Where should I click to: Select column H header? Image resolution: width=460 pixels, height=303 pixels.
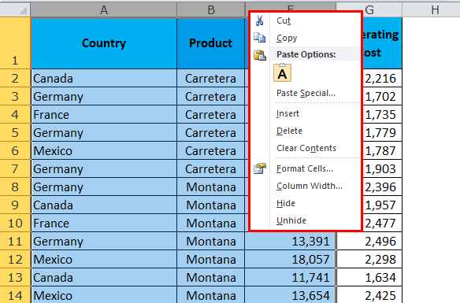point(435,10)
